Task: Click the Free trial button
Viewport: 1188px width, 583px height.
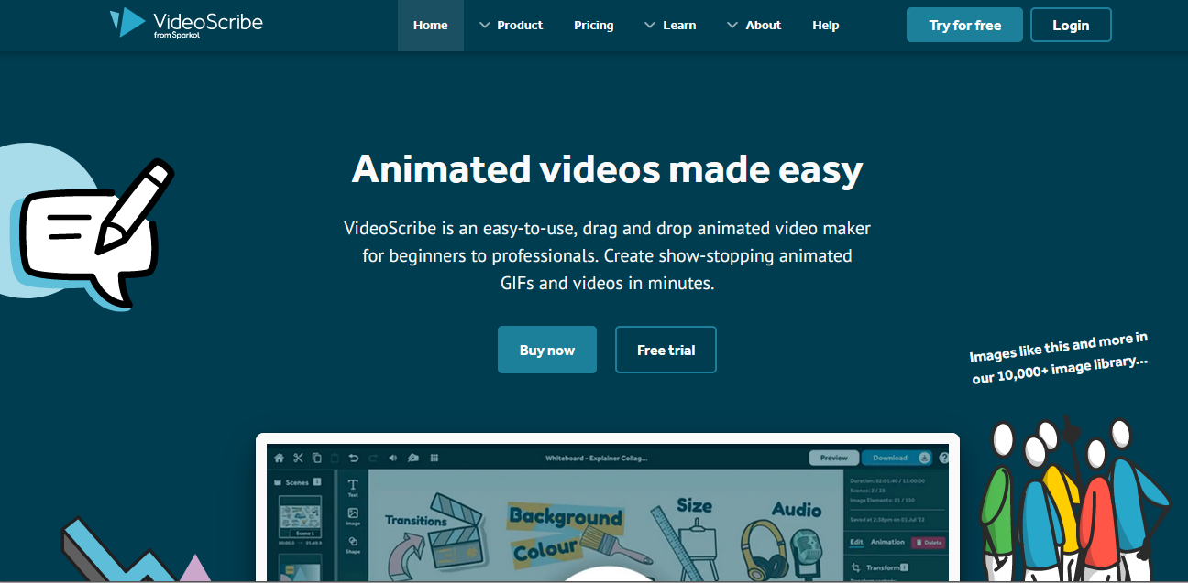Action: coord(666,350)
